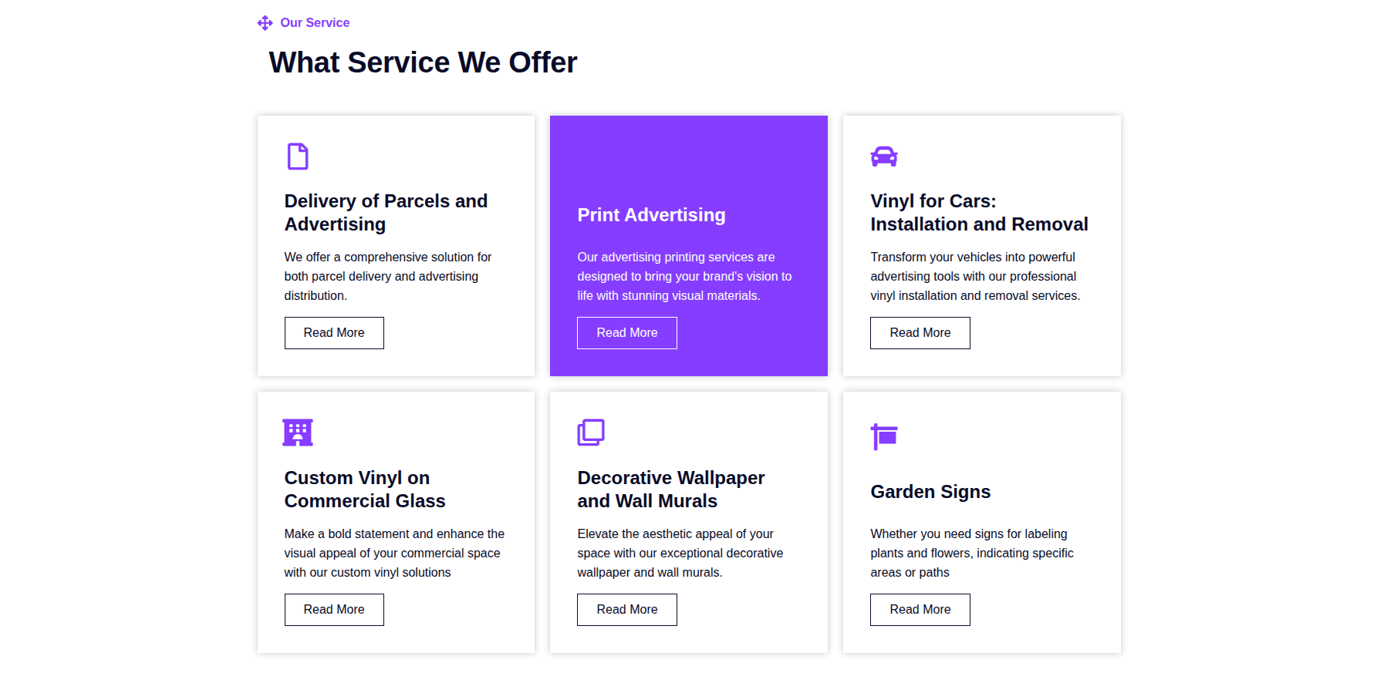Click the Vinyl for Cars heading

point(979,213)
